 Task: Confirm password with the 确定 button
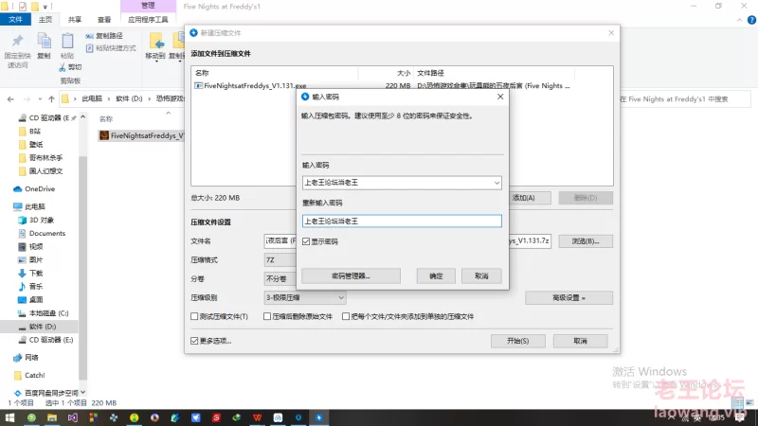pyautogui.click(x=436, y=276)
